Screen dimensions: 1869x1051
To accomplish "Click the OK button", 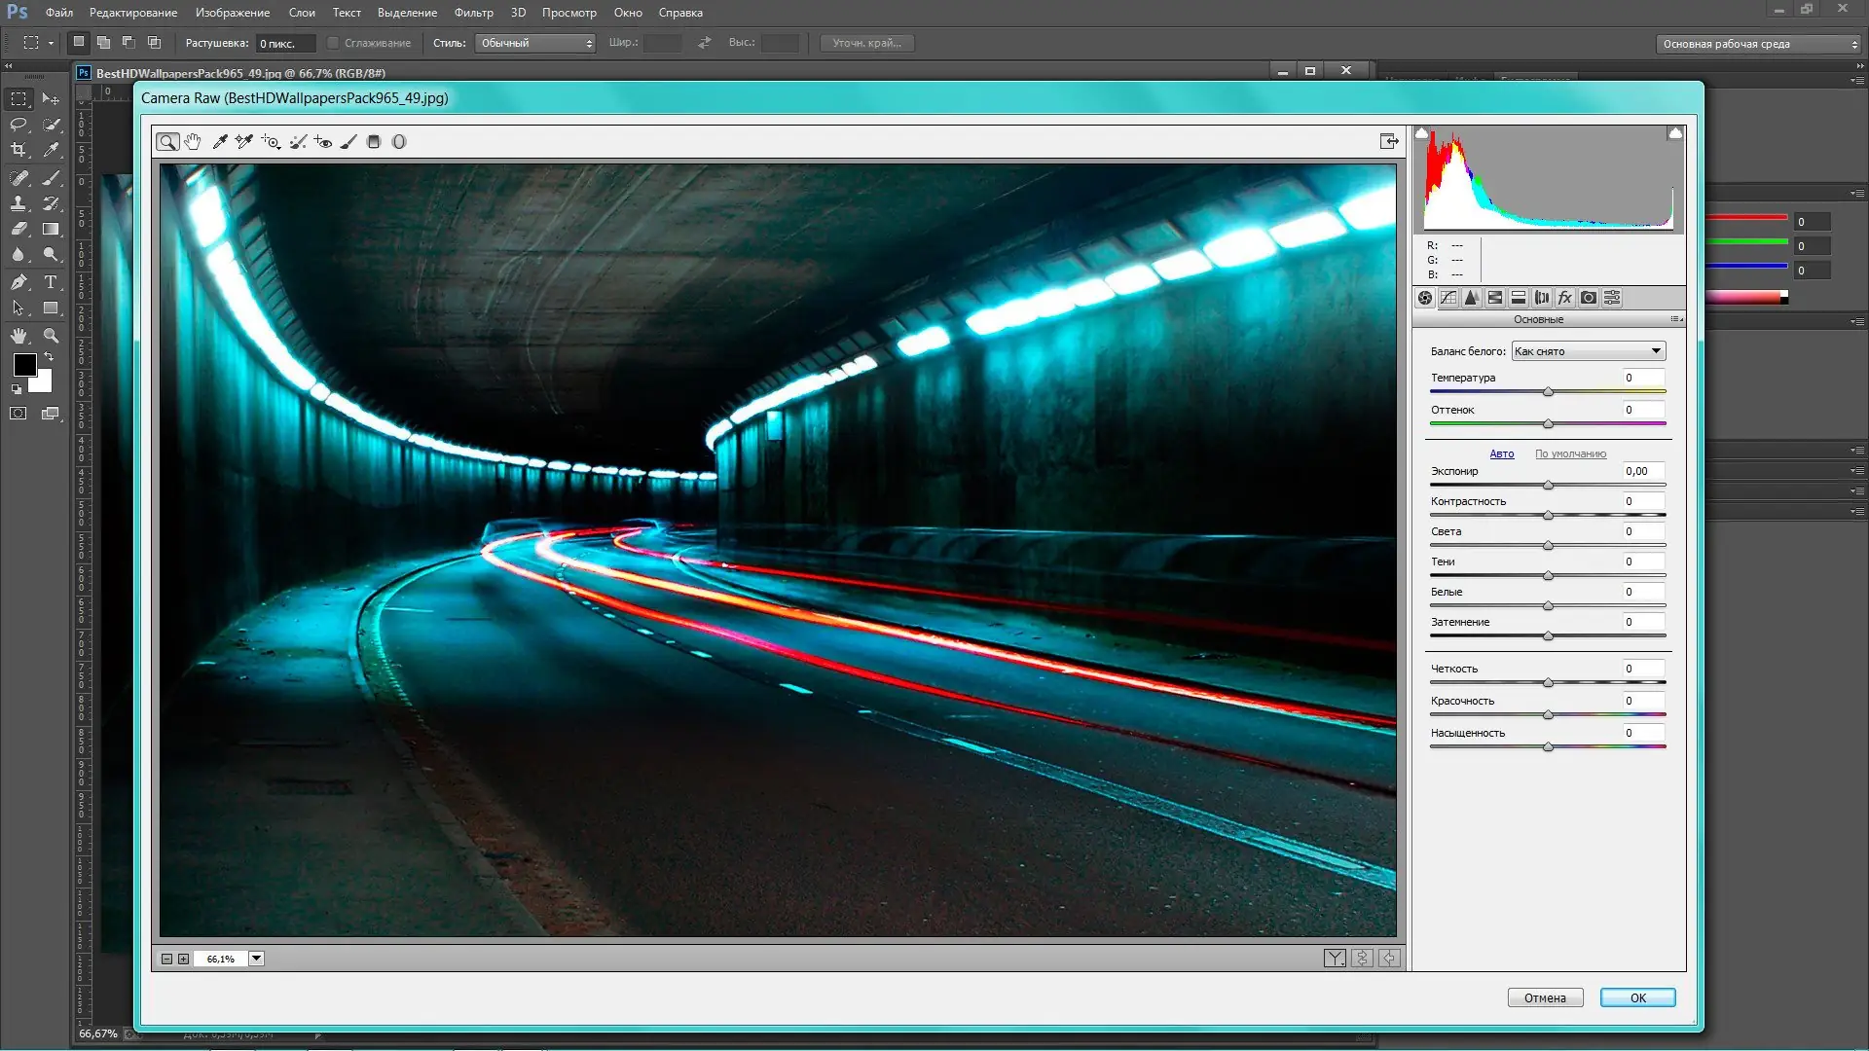I will coord(1637,997).
